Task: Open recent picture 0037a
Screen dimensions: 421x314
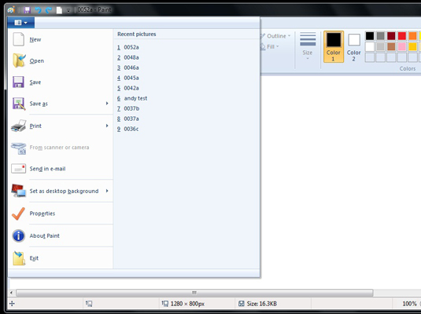Action: click(186, 119)
